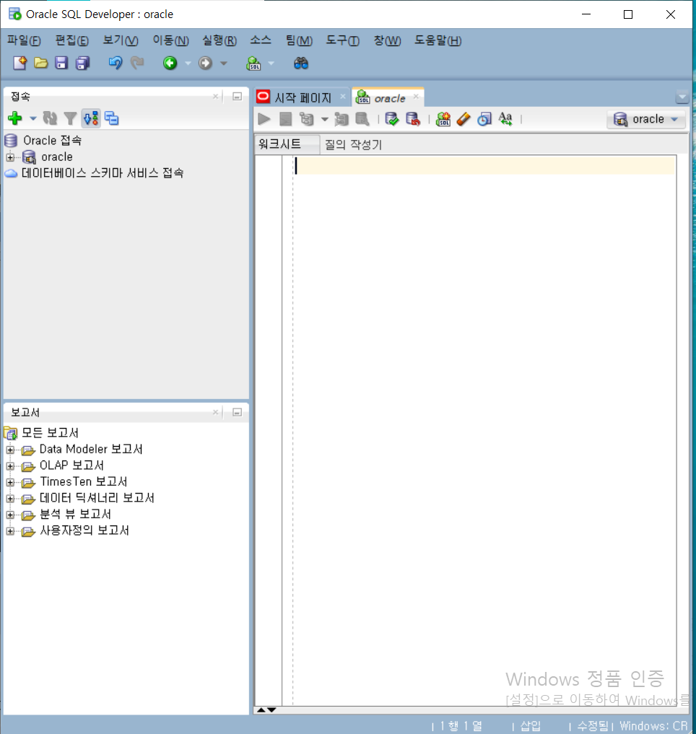
Task: Expand TimesTen 보고서 folder
Action: pos(10,482)
